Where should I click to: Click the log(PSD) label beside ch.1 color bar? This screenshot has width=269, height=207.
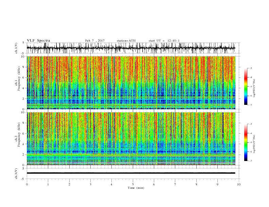[254, 88]
